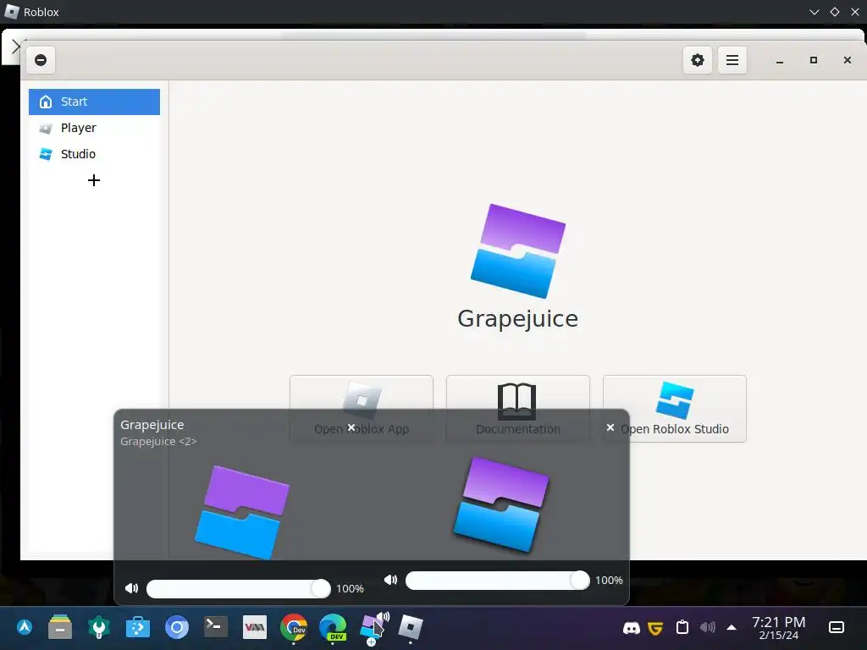The width and height of the screenshot is (867, 650).
Task: Switch to Roblox taskbar icon
Action: (x=411, y=627)
